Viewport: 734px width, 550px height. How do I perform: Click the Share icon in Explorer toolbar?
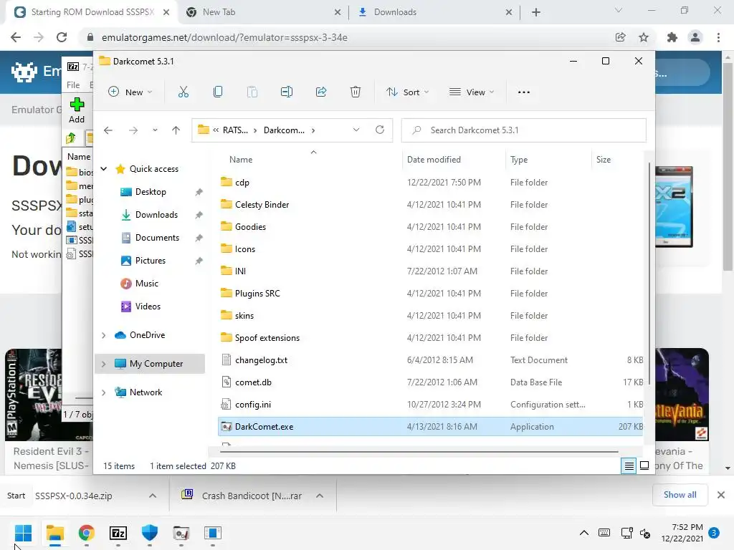click(321, 92)
